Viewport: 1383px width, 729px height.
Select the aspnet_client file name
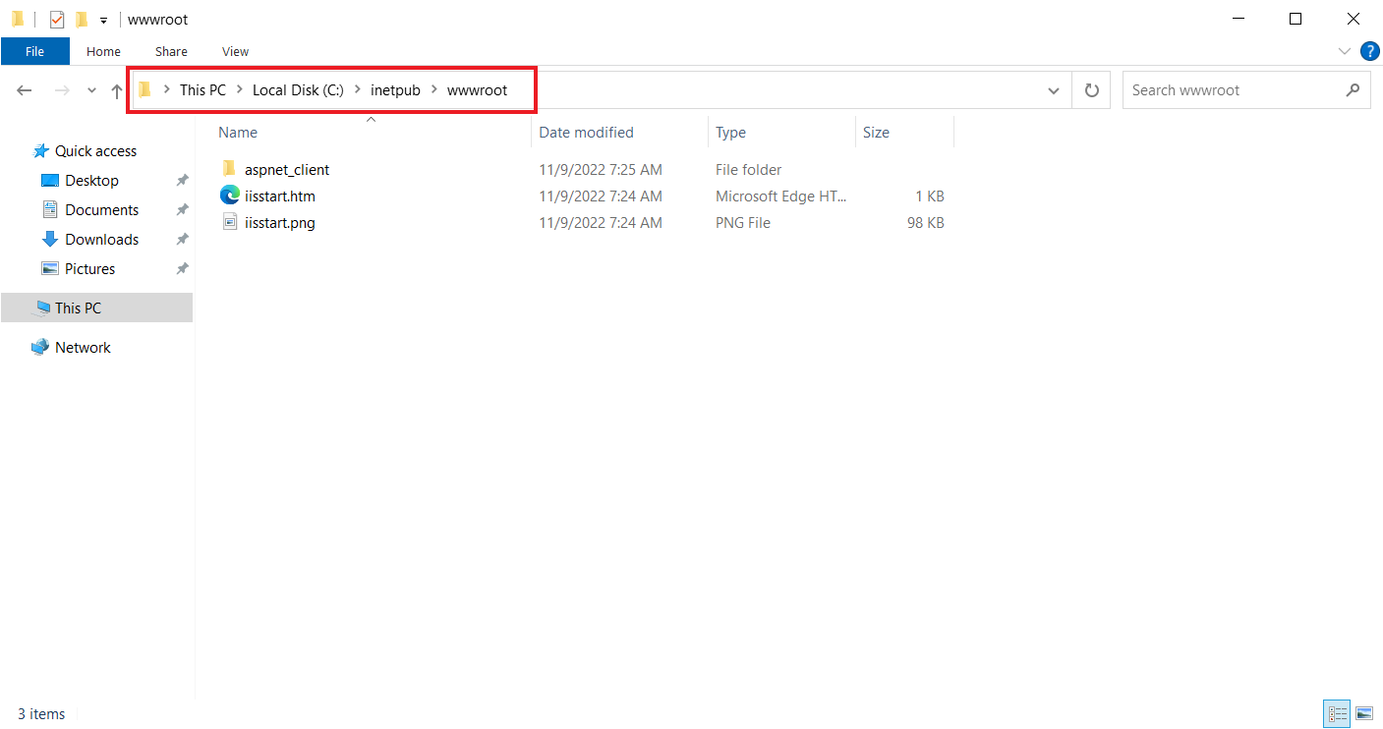click(287, 169)
